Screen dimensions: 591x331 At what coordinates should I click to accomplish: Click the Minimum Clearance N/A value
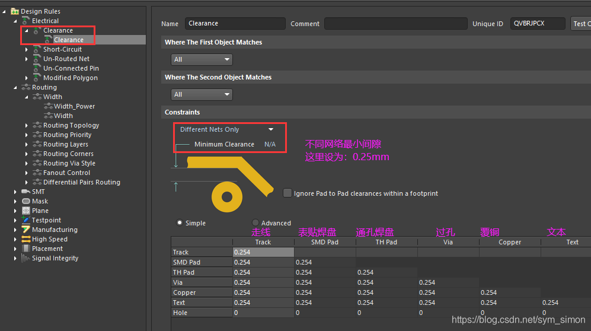[x=270, y=144]
